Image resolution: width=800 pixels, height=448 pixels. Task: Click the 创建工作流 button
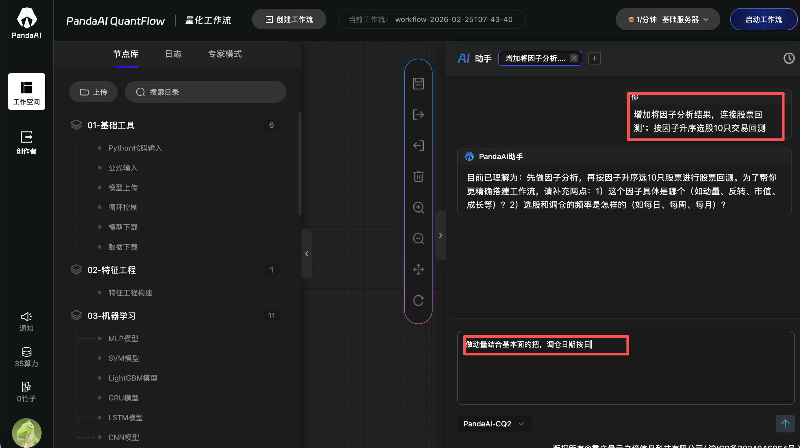tap(289, 19)
